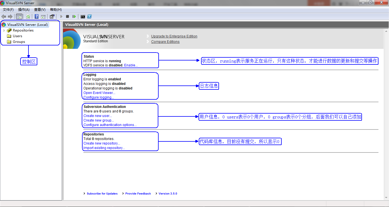The height and width of the screenshot is (207, 389).
Task: Select the Repositories tree label
Action: (x=23, y=30)
